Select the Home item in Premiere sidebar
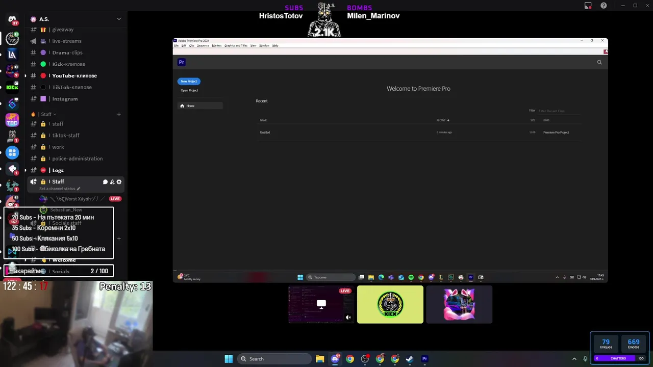This screenshot has height=367, width=653. click(x=200, y=106)
